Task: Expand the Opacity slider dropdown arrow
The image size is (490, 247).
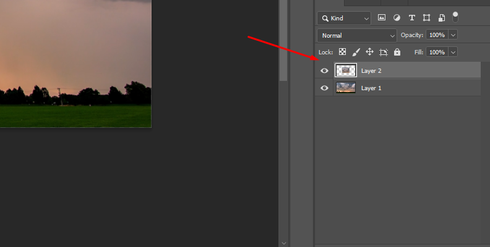Action: pos(453,35)
